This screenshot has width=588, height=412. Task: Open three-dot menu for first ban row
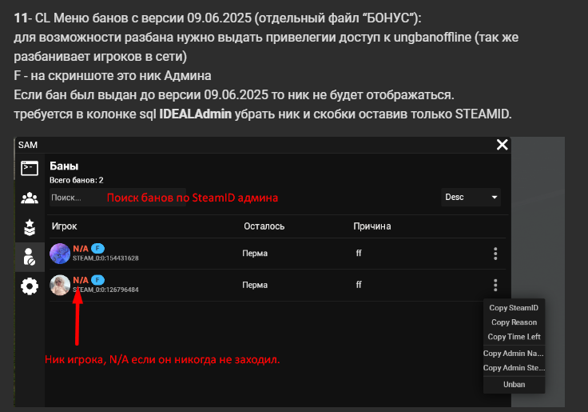coord(495,254)
